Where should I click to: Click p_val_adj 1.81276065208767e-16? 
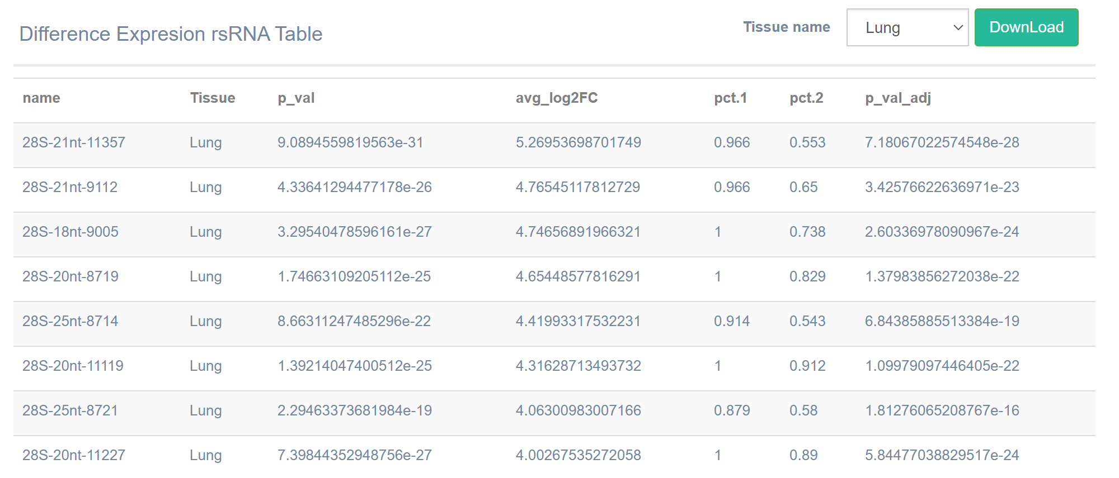click(942, 410)
